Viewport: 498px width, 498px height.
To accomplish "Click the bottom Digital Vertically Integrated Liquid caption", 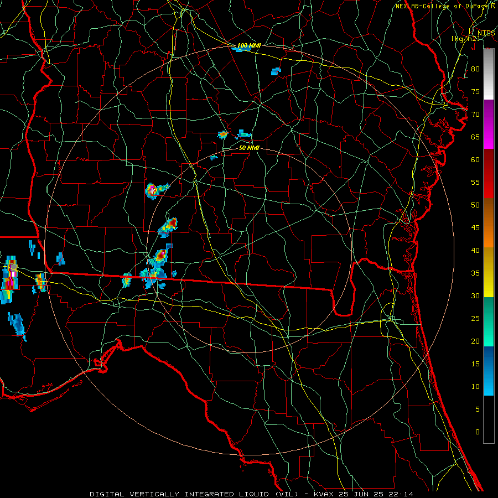I will coord(252,494).
